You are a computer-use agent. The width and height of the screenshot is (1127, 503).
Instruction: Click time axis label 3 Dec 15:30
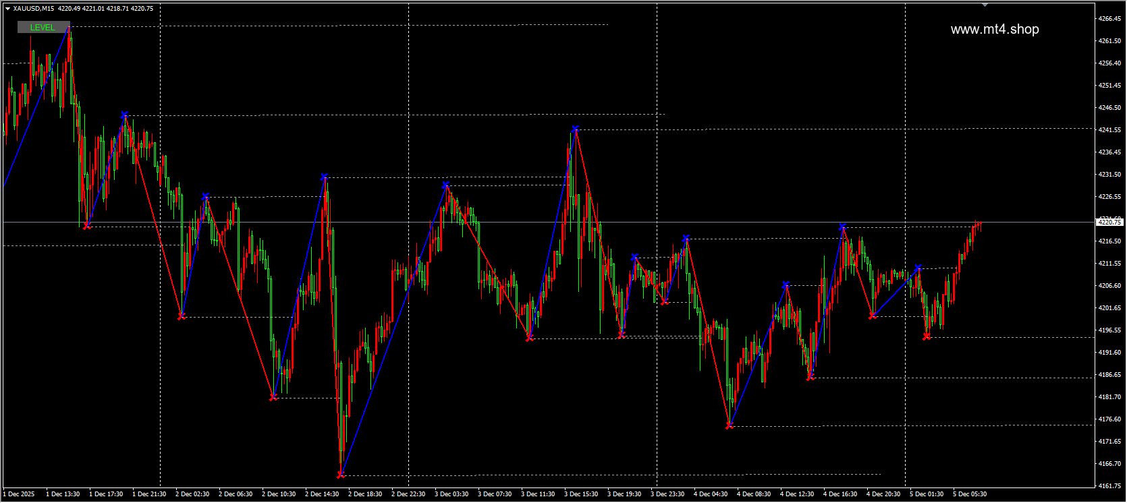[x=581, y=494]
